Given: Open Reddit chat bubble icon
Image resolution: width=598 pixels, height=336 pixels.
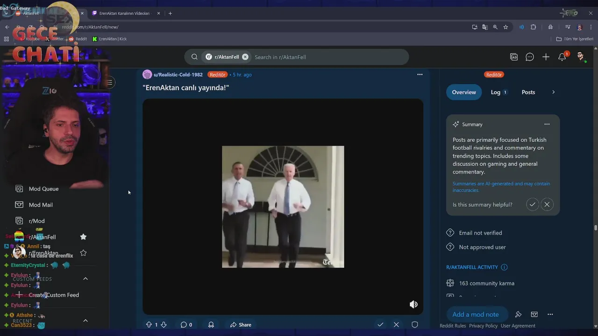Looking at the screenshot, I should tap(530, 57).
